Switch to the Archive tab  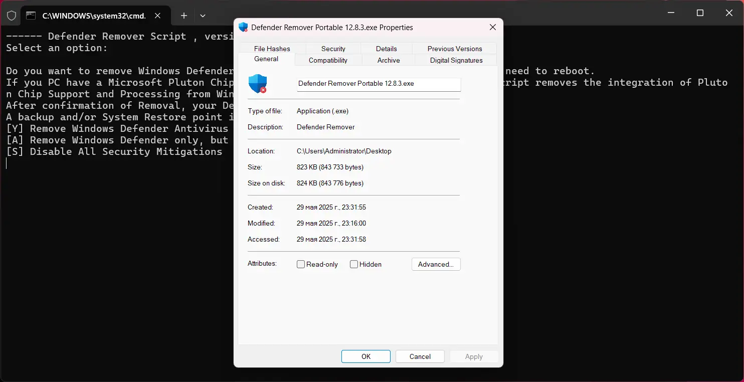pyautogui.click(x=389, y=60)
